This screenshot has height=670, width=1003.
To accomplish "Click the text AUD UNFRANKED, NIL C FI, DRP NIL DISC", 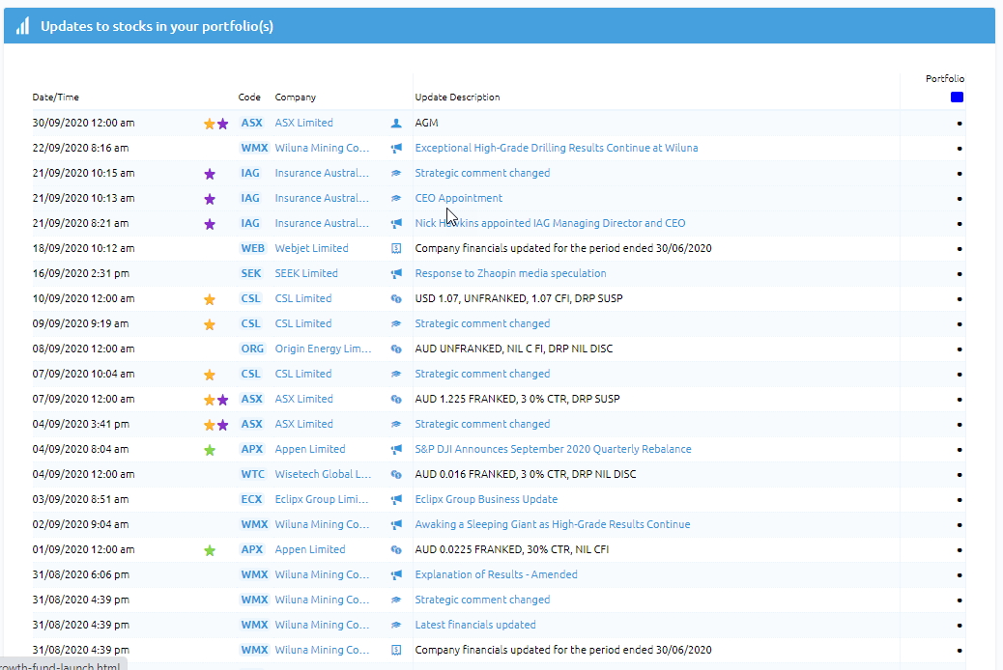I will 514,349.
